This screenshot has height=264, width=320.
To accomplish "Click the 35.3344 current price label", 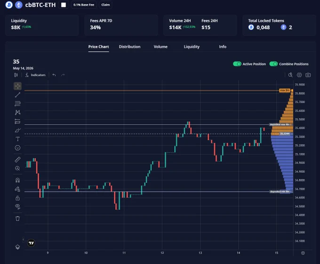I will pyautogui.click(x=285, y=134).
